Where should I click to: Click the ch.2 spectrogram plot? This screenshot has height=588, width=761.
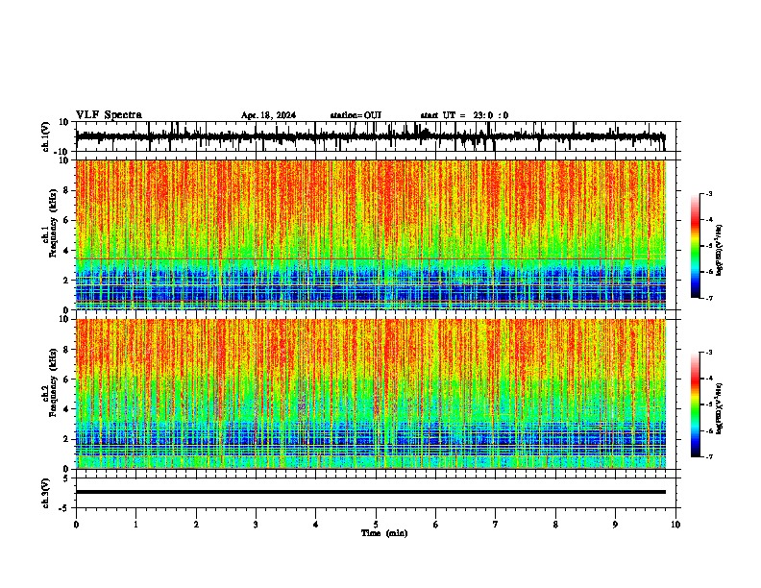(371, 394)
